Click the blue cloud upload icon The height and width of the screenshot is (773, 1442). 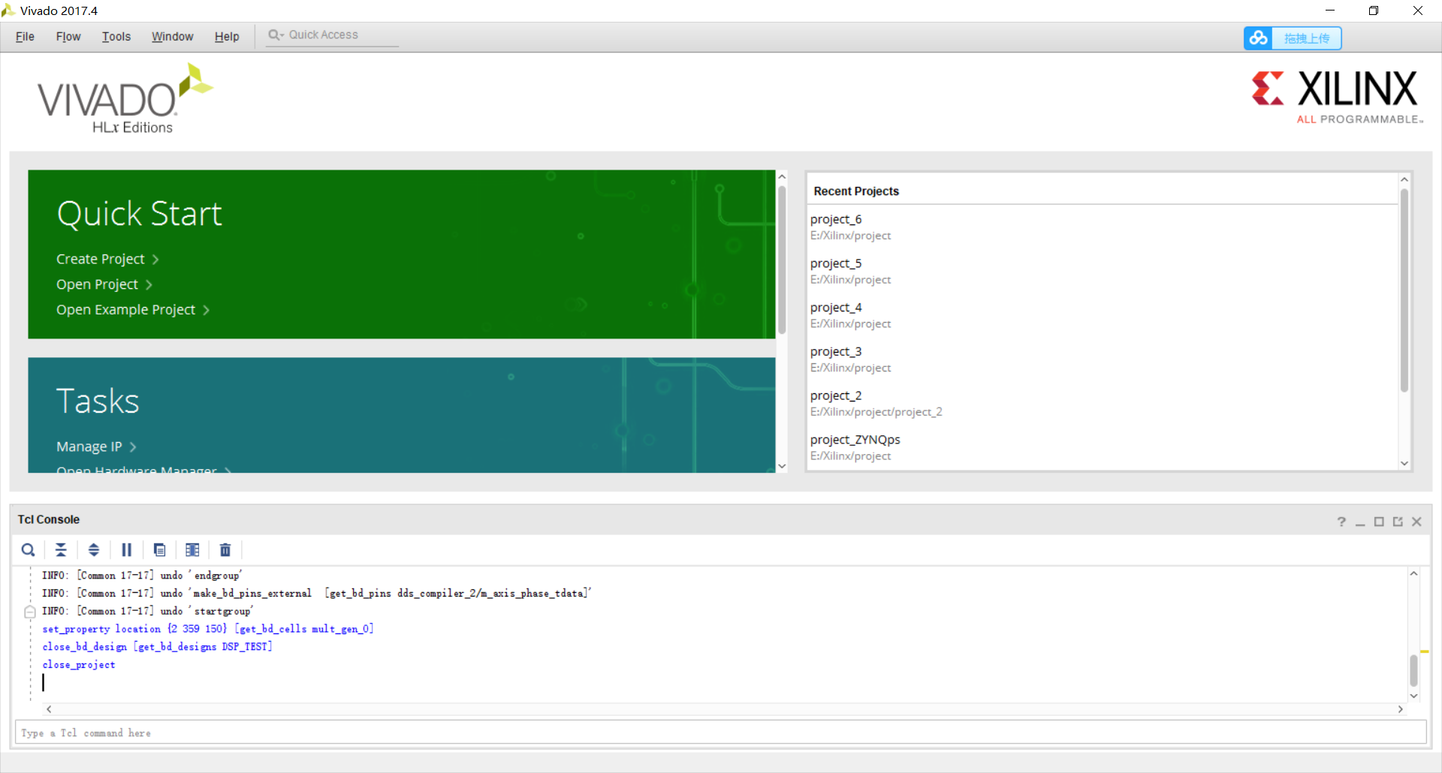(x=1258, y=38)
